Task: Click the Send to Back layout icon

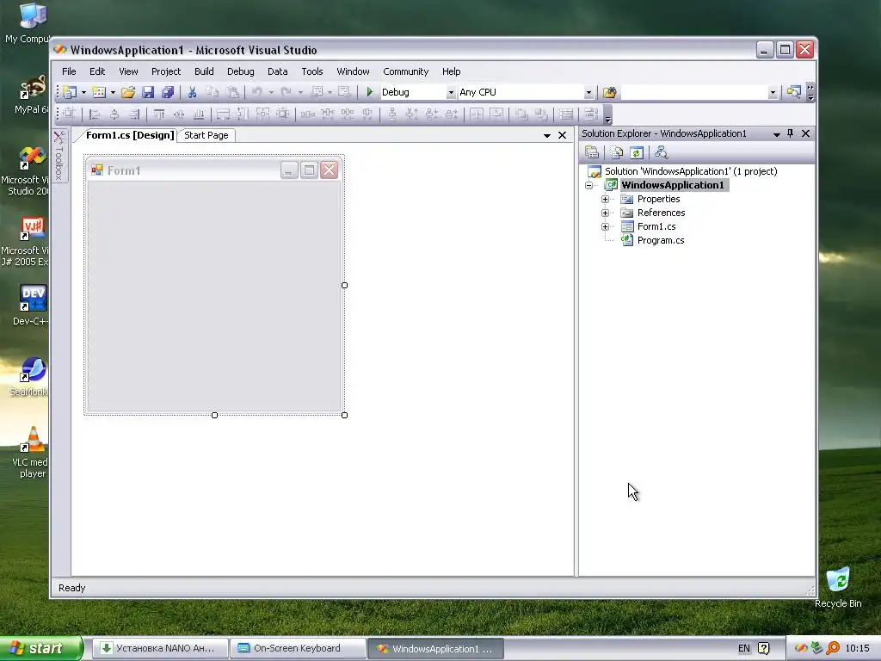Action: pyautogui.click(x=541, y=114)
